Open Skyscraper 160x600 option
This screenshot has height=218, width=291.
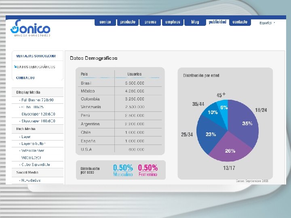(x=38, y=121)
